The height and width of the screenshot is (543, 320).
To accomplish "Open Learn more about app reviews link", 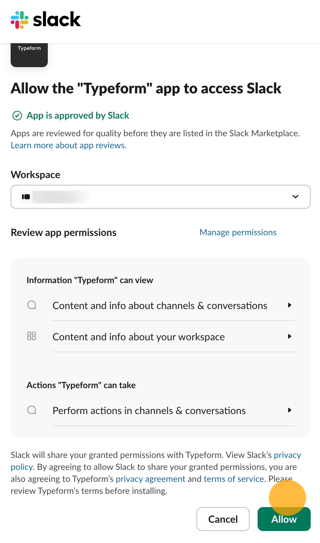I will pos(69,146).
